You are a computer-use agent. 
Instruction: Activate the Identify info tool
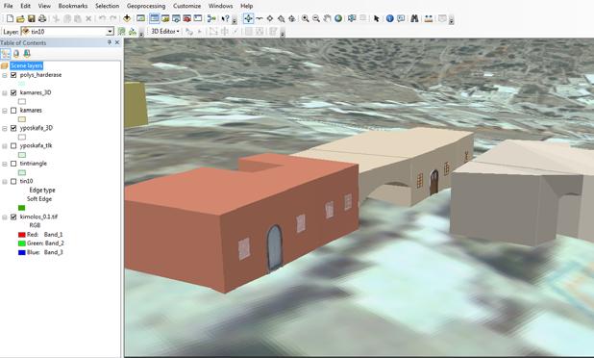coord(389,18)
